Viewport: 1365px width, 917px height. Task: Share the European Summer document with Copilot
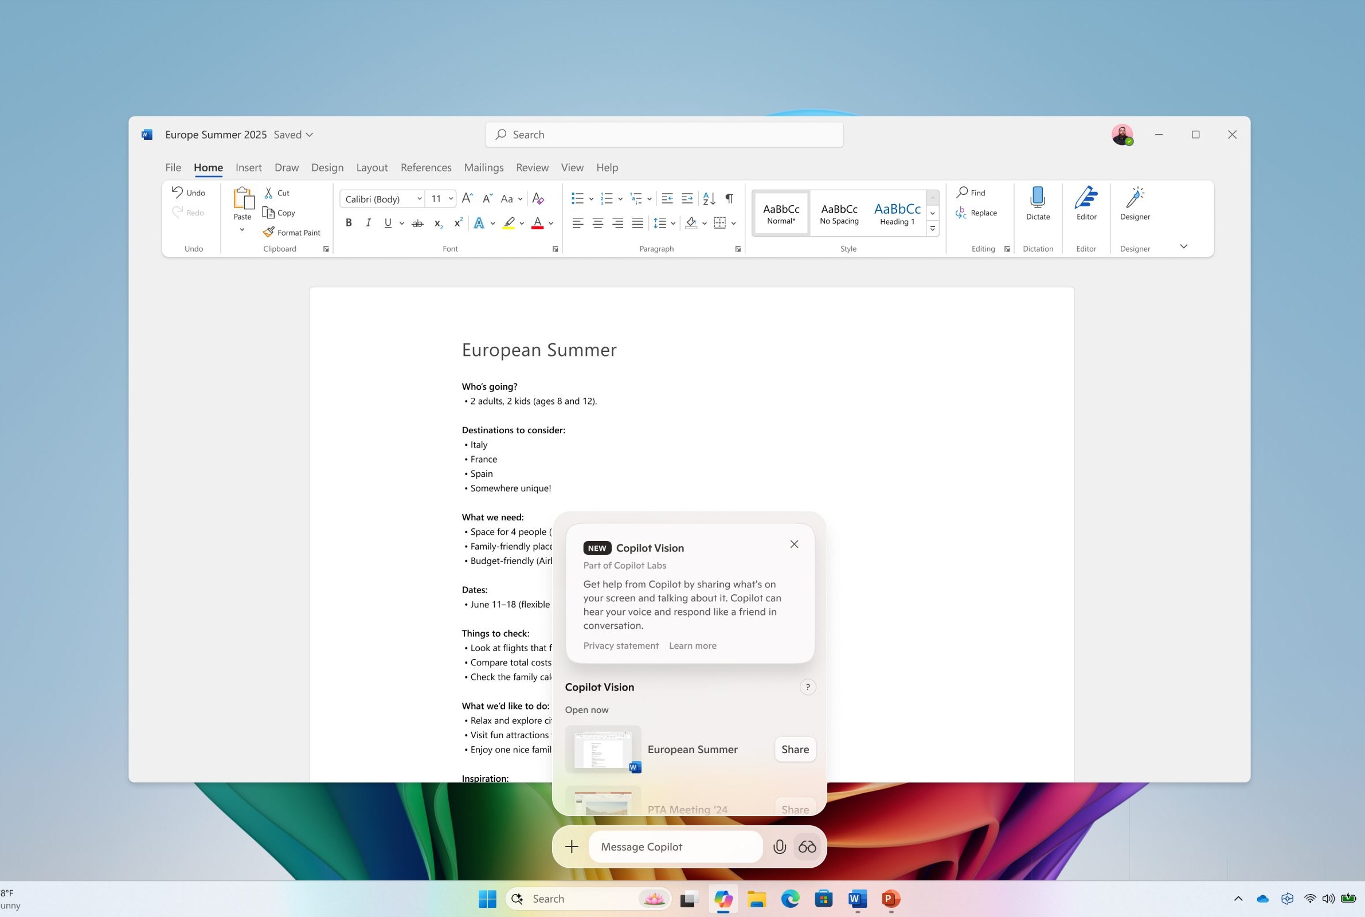pyautogui.click(x=794, y=749)
